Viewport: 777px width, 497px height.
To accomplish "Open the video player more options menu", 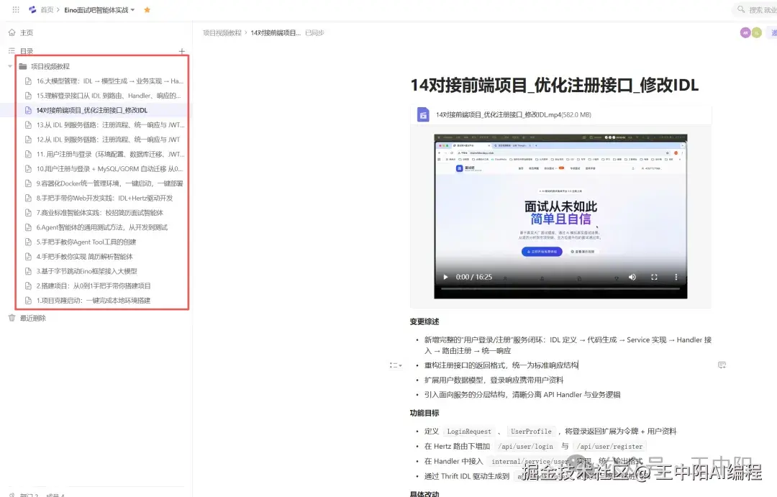I will pyautogui.click(x=676, y=277).
